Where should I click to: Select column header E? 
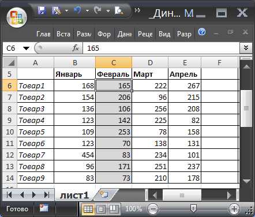point(185,62)
